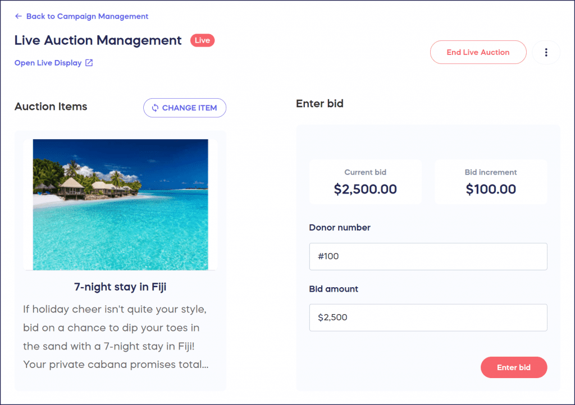Open the external link icon beside Open Live Display
575x405 pixels.
tap(89, 63)
